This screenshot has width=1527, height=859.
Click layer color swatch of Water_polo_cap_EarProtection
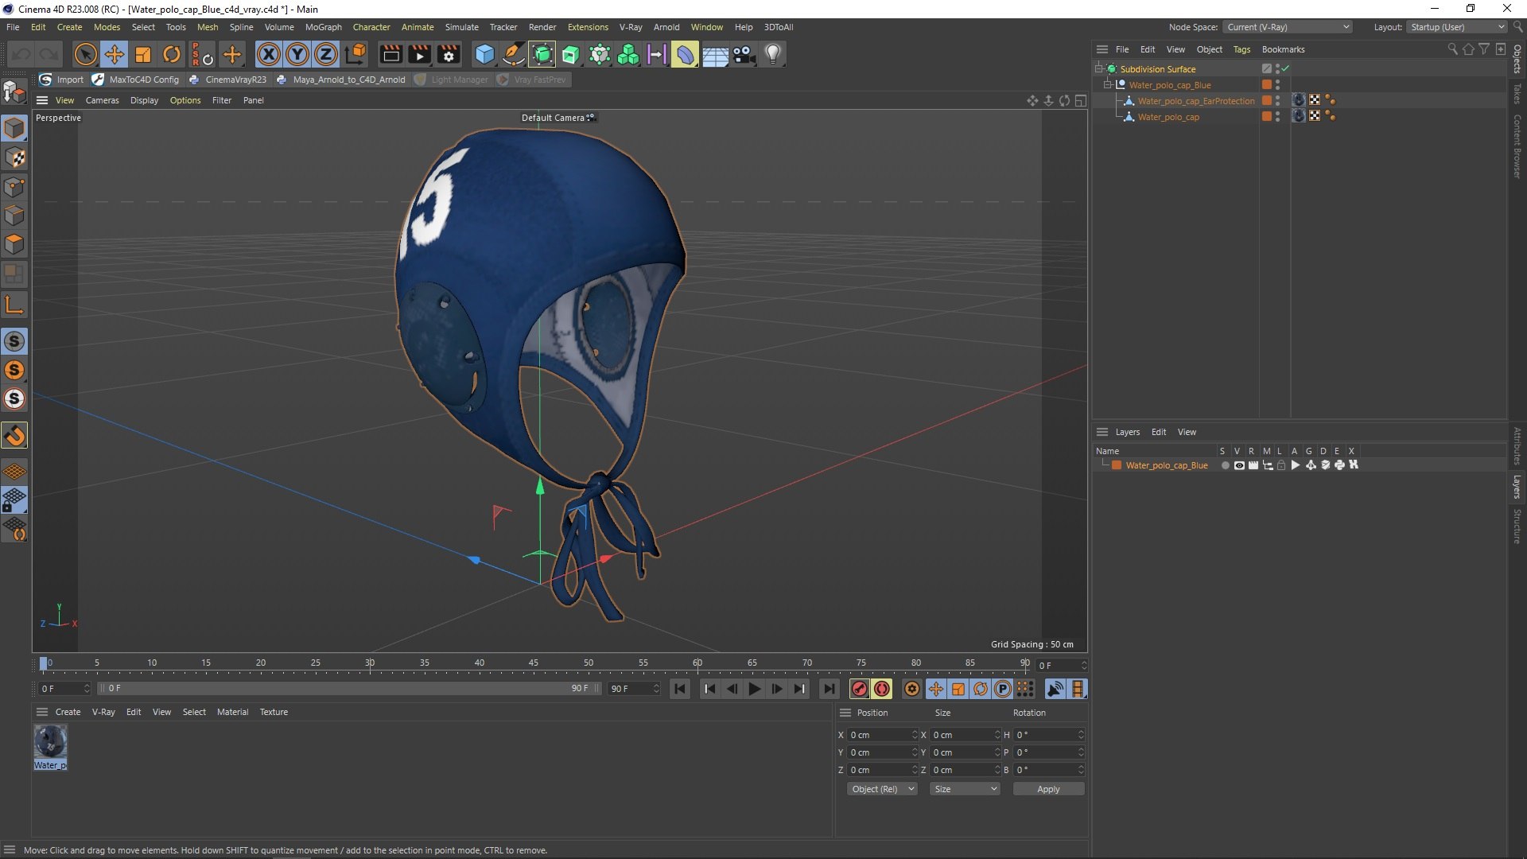coord(1266,101)
